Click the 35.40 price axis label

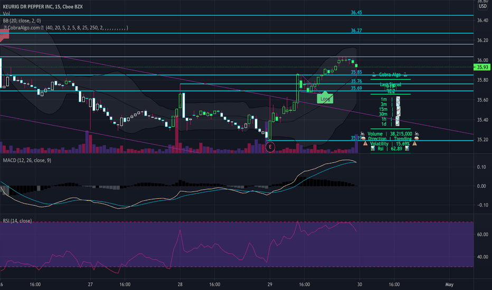[x=482, y=120]
